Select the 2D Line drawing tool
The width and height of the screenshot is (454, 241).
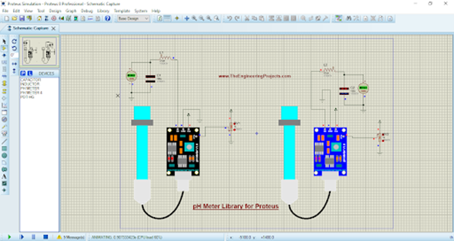(x=4, y=141)
